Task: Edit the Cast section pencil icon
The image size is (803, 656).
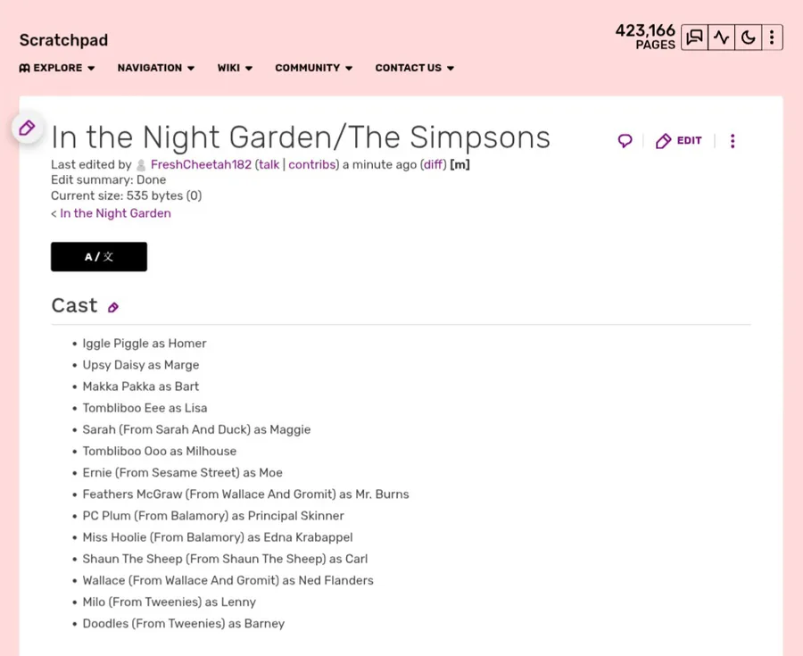Action: pos(113,308)
